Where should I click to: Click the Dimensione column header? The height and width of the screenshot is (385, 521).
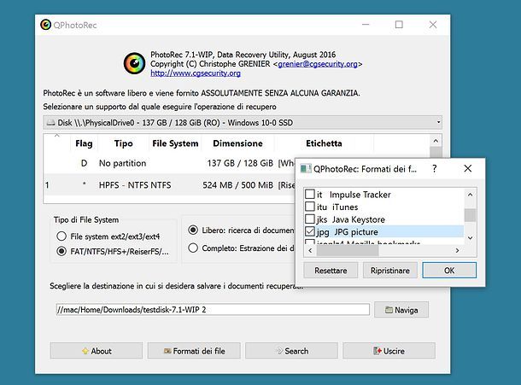238,143
